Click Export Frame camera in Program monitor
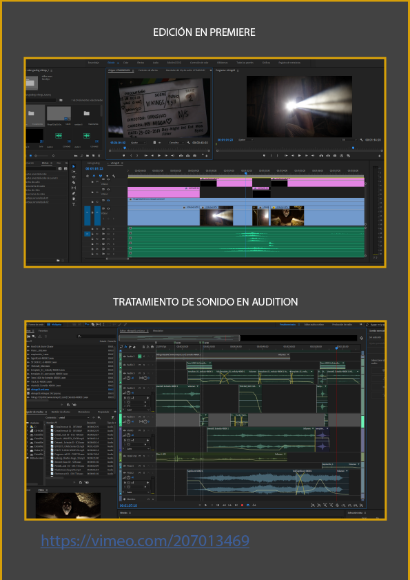 click(335, 156)
